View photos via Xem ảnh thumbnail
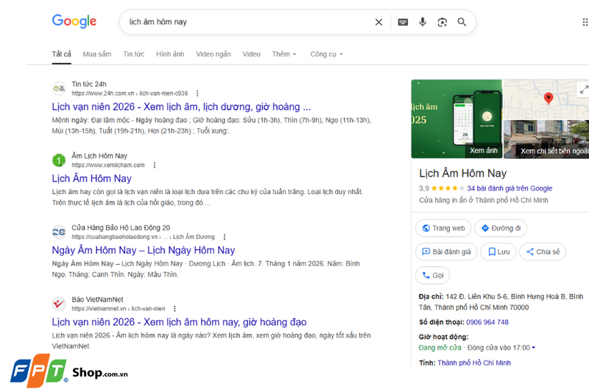Image resolution: width=589 pixels, height=392 pixels. click(456, 118)
